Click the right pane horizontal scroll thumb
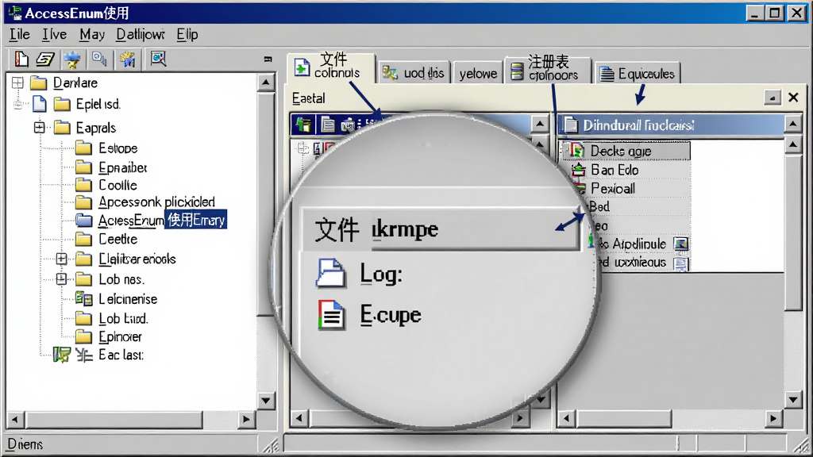 [x=624, y=418]
